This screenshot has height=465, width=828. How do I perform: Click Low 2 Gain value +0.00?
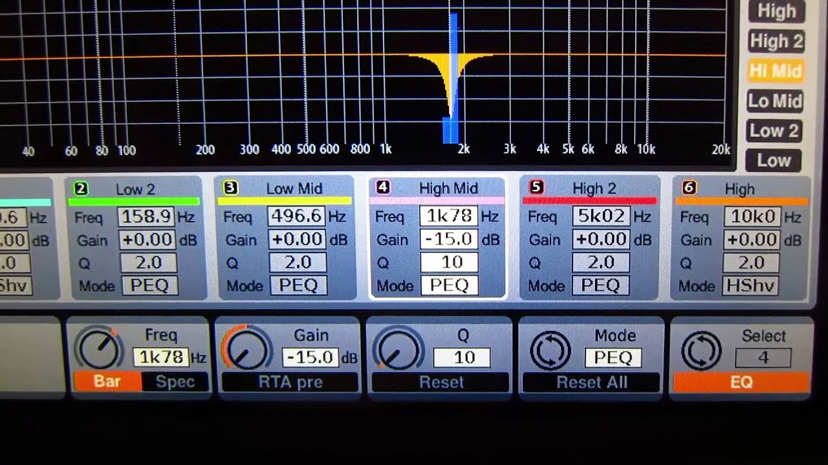pos(146,240)
